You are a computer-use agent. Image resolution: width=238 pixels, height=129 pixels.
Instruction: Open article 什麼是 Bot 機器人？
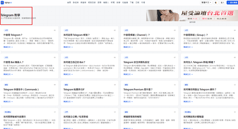pos(13,62)
